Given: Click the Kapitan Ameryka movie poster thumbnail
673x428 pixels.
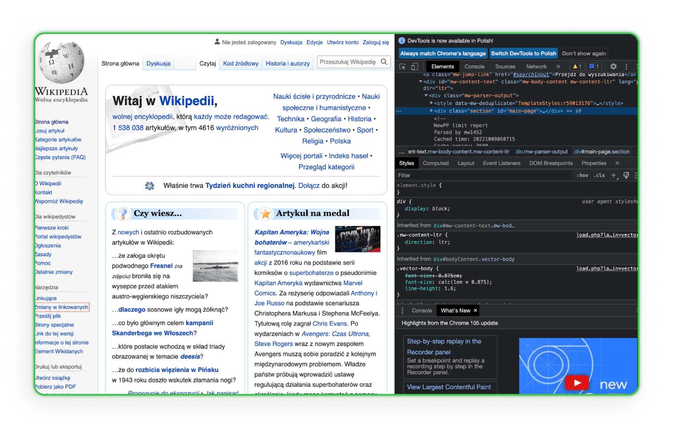Looking at the screenshot, I should pyautogui.click(x=357, y=239).
